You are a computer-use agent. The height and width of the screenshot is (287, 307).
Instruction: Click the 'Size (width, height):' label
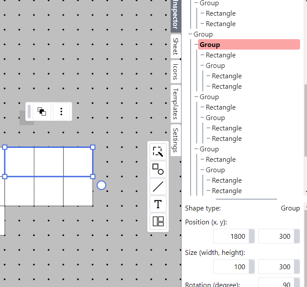215,253
